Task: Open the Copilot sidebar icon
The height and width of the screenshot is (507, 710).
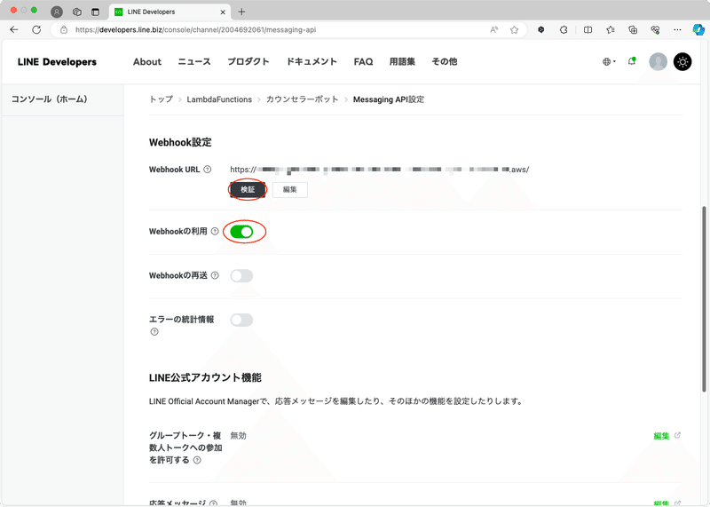Action: pyautogui.click(x=698, y=30)
